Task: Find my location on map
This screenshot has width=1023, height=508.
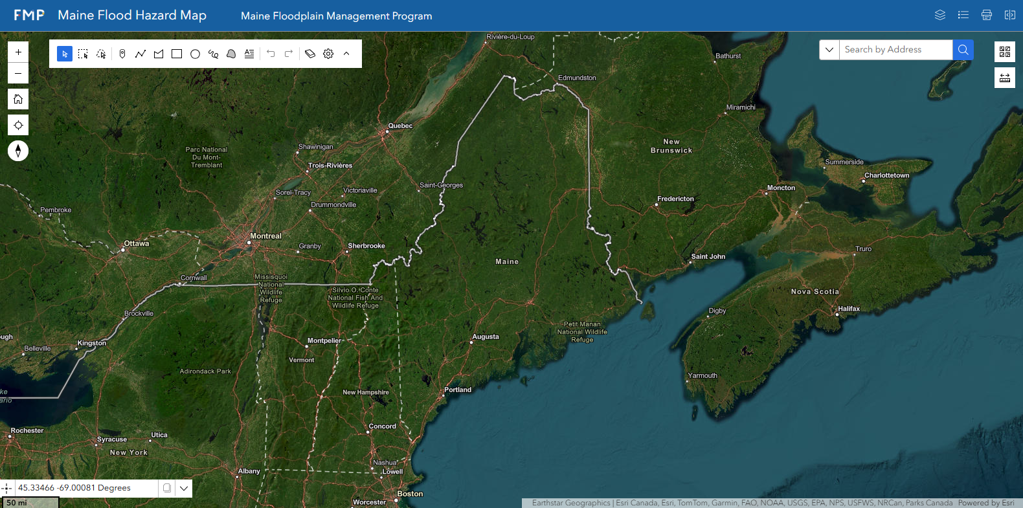Action: (x=18, y=125)
